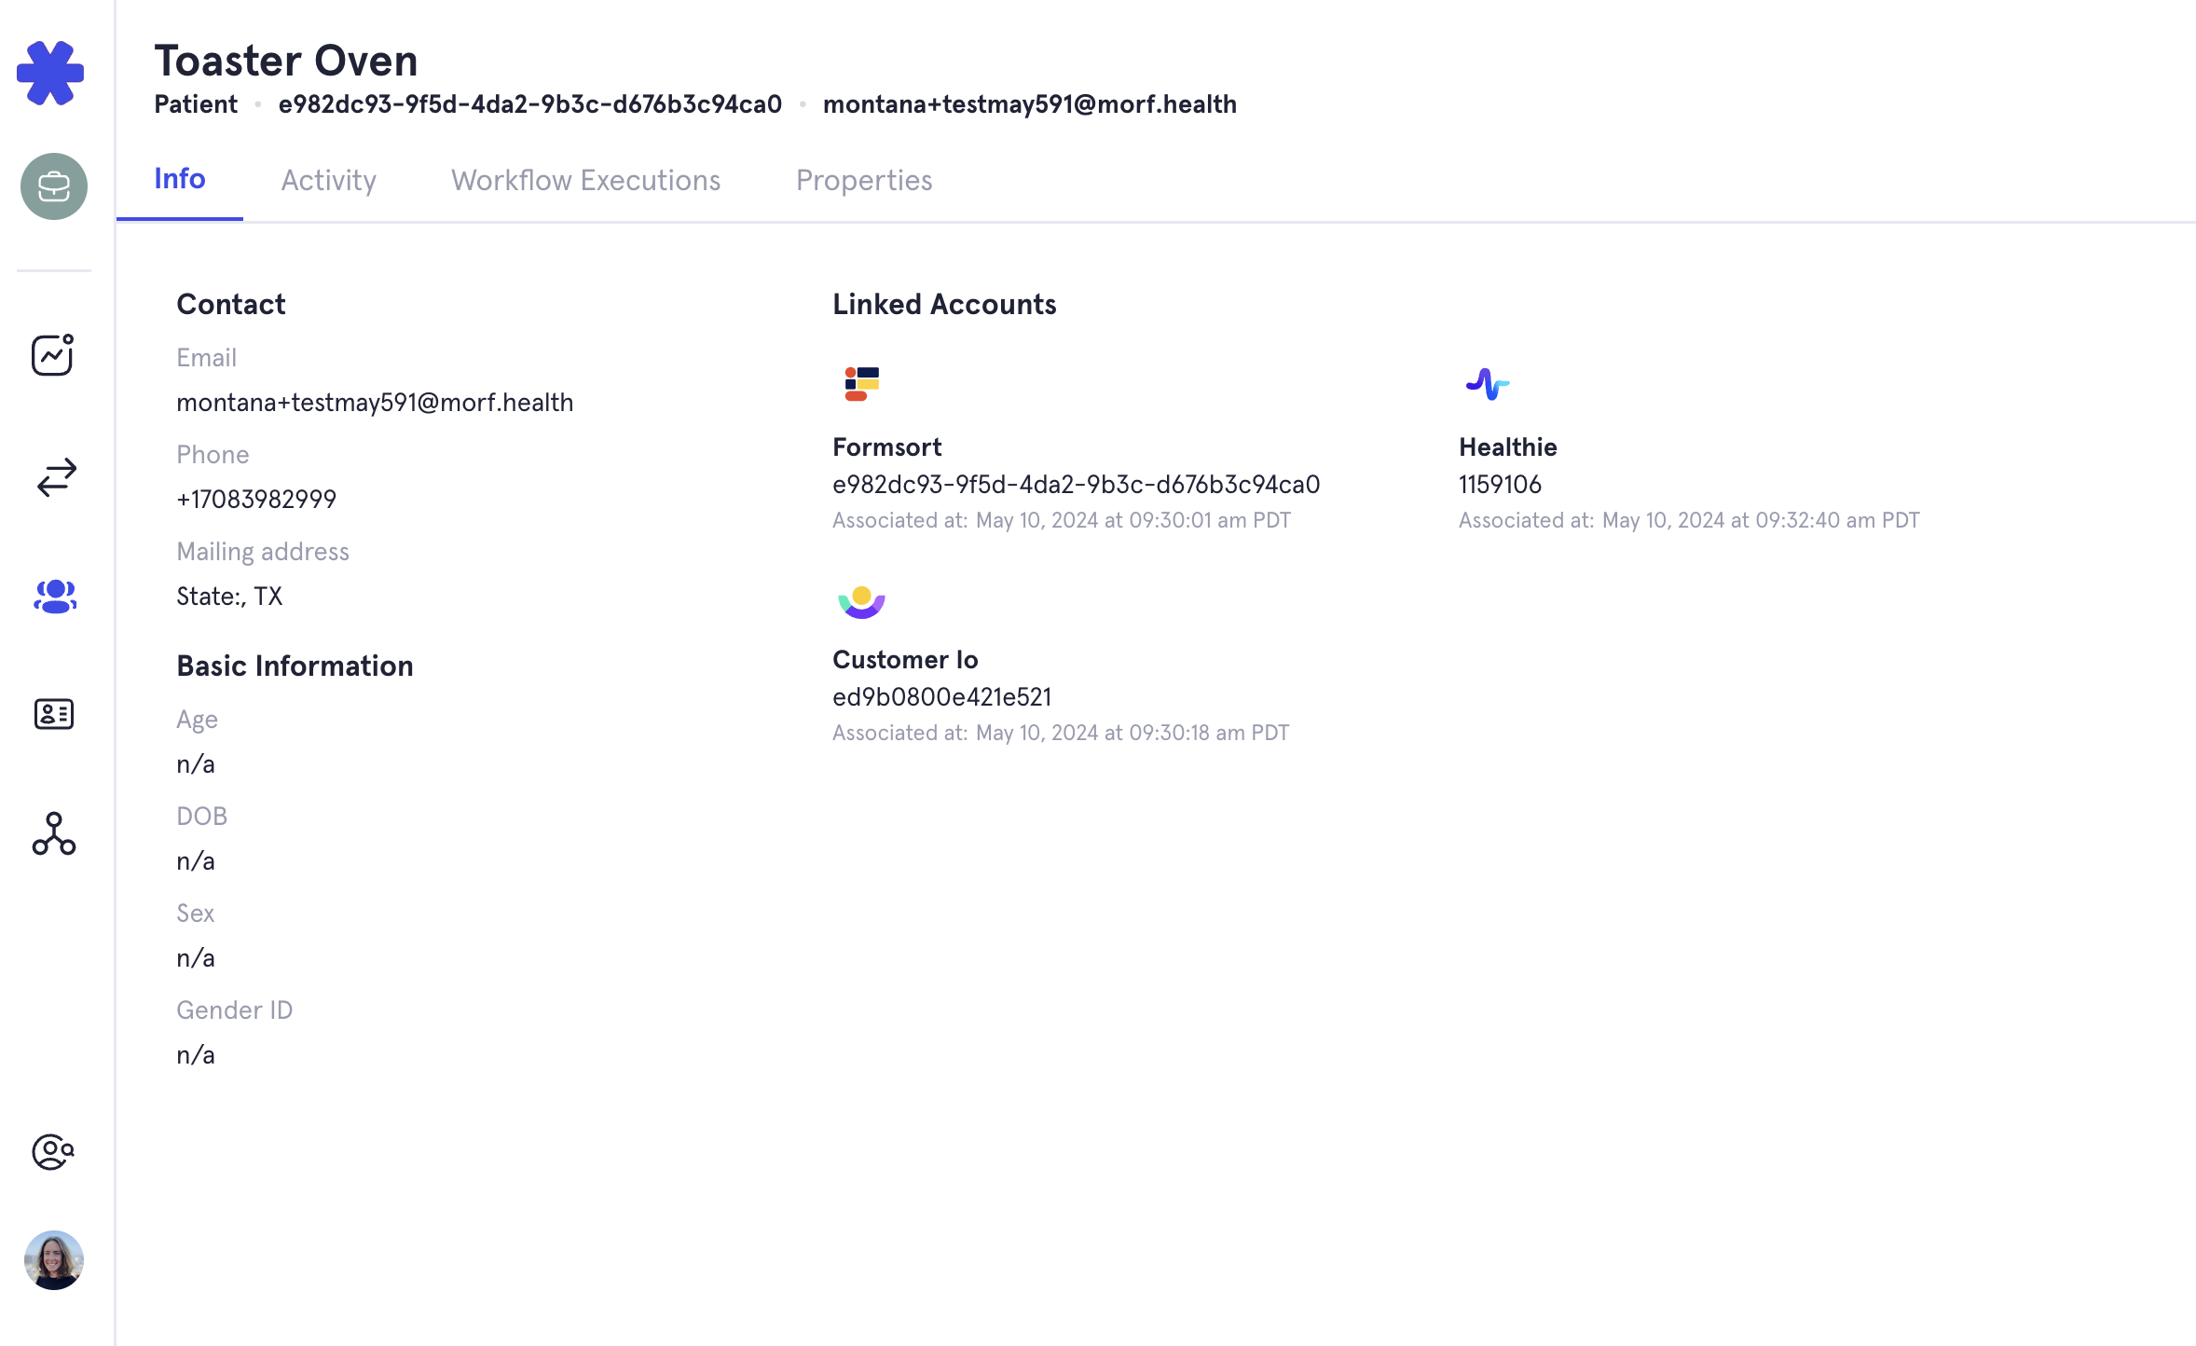
Task: Click the patient email in the header
Action: pyautogui.click(x=1029, y=104)
